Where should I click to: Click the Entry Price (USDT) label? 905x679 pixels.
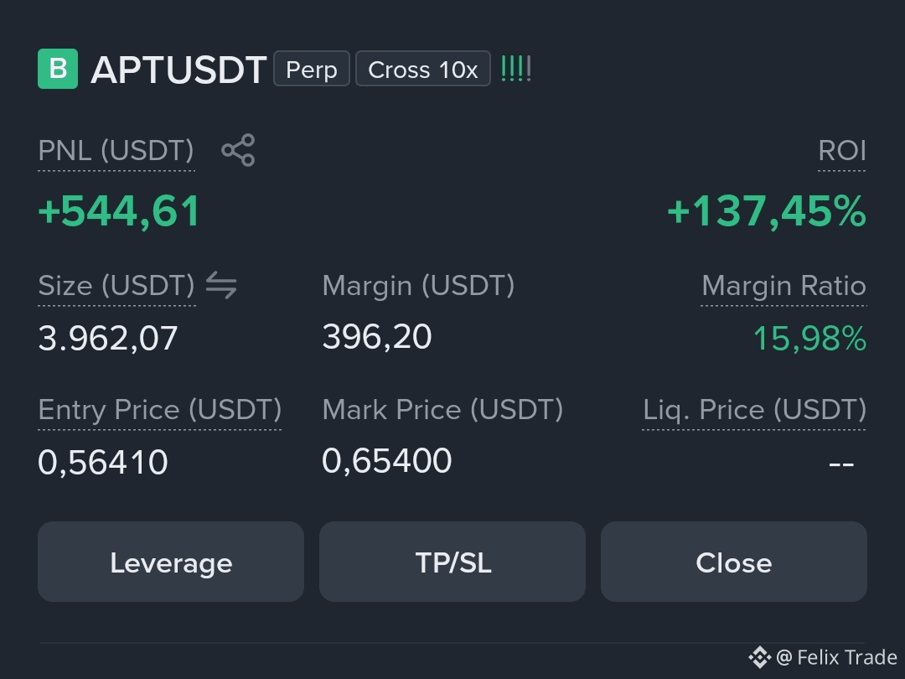(160, 410)
